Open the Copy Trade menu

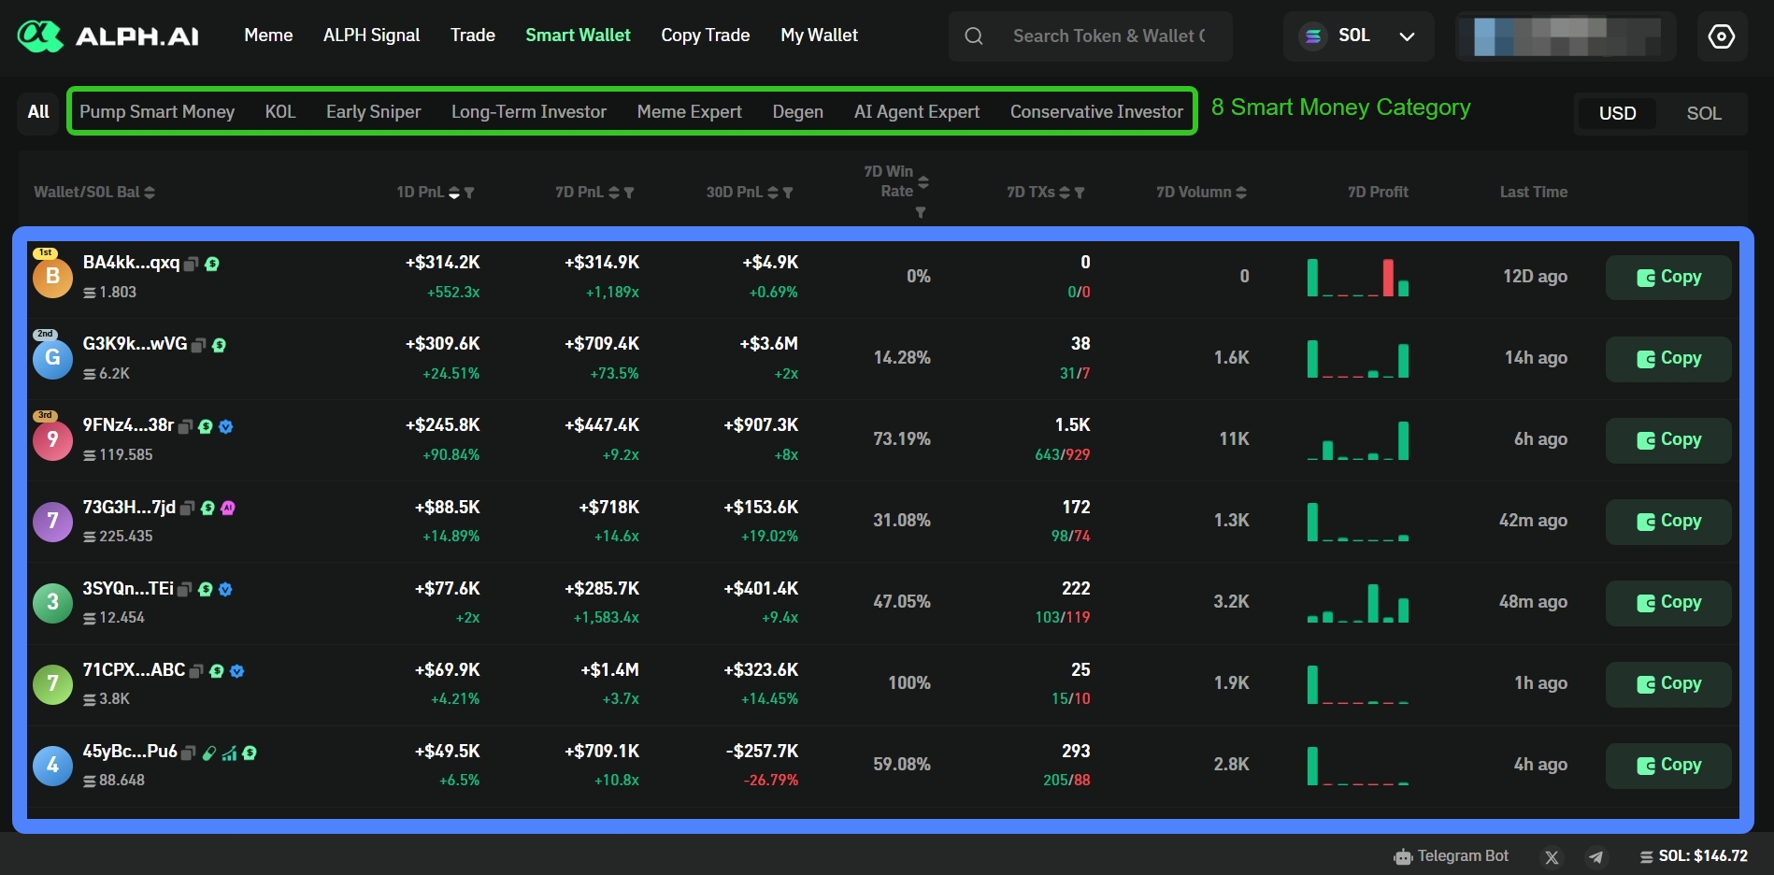pos(705,36)
